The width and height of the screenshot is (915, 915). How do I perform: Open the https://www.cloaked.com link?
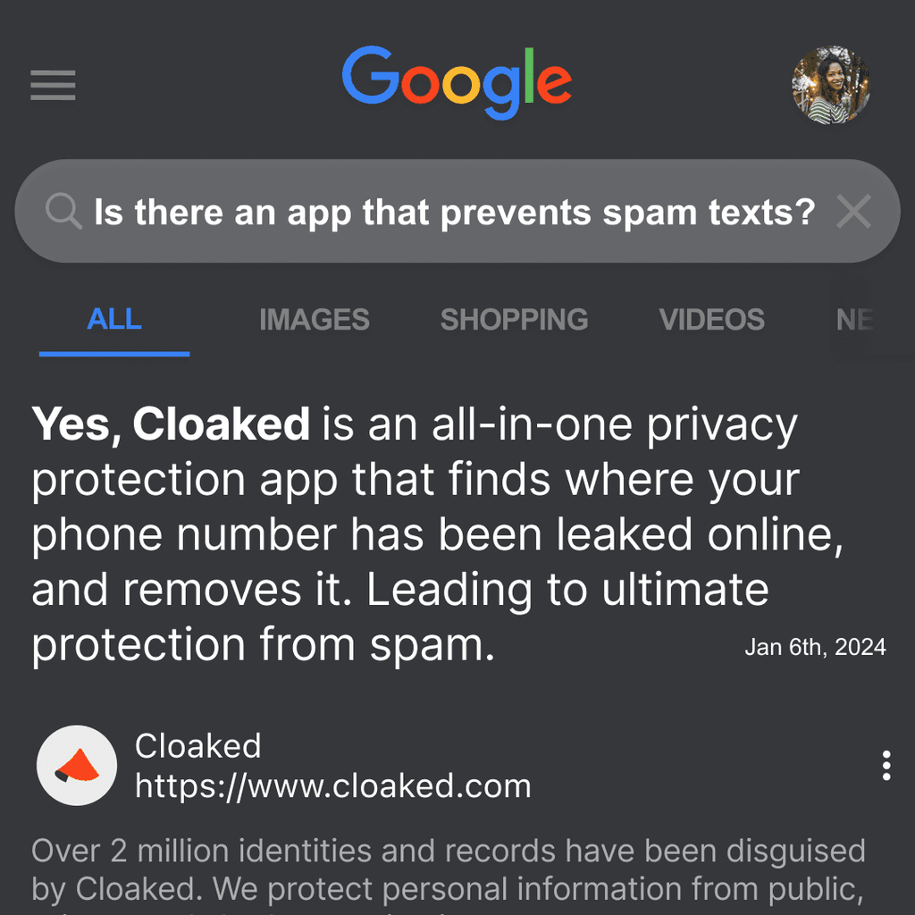point(333,786)
